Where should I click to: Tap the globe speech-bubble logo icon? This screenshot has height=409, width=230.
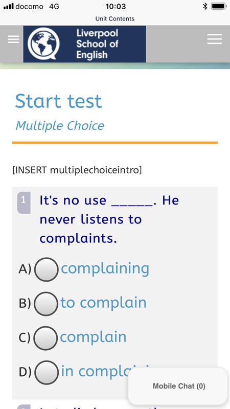[43, 43]
